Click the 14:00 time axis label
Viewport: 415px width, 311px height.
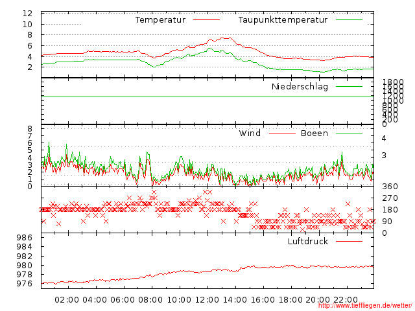pos(235,300)
